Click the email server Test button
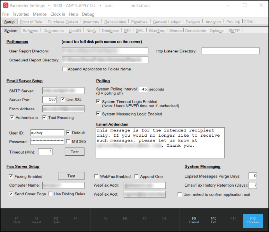269x232 pixels. (75, 152)
